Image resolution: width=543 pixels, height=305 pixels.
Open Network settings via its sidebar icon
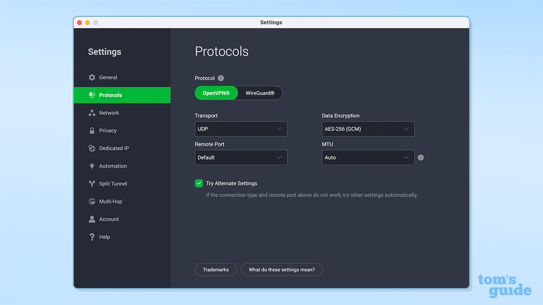point(92,113)
